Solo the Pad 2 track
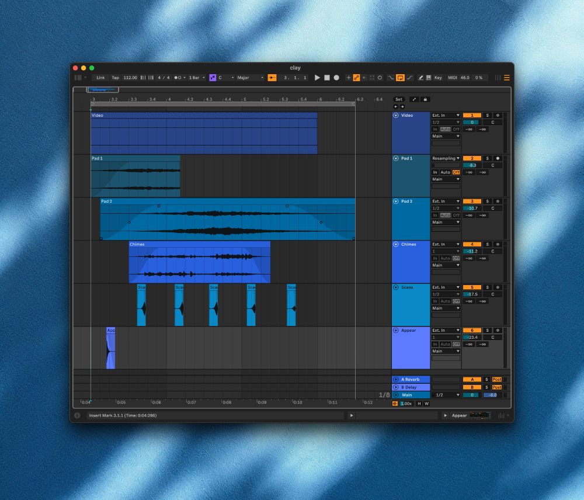This screenshot has width=584, height=500. click(x=487, y=201)
